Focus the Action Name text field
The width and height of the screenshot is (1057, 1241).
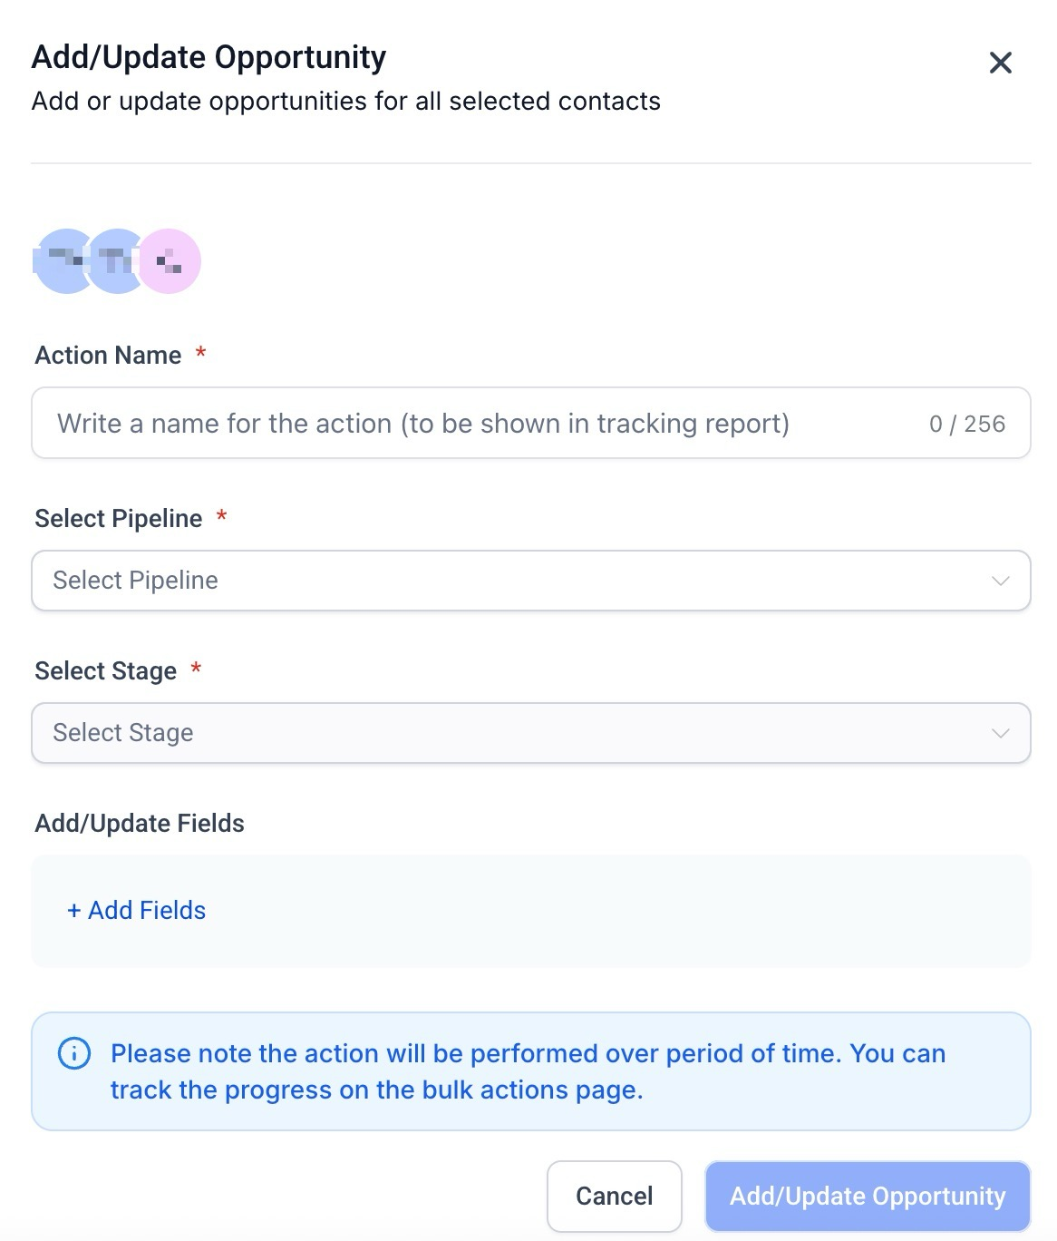[x=471, y=424]
